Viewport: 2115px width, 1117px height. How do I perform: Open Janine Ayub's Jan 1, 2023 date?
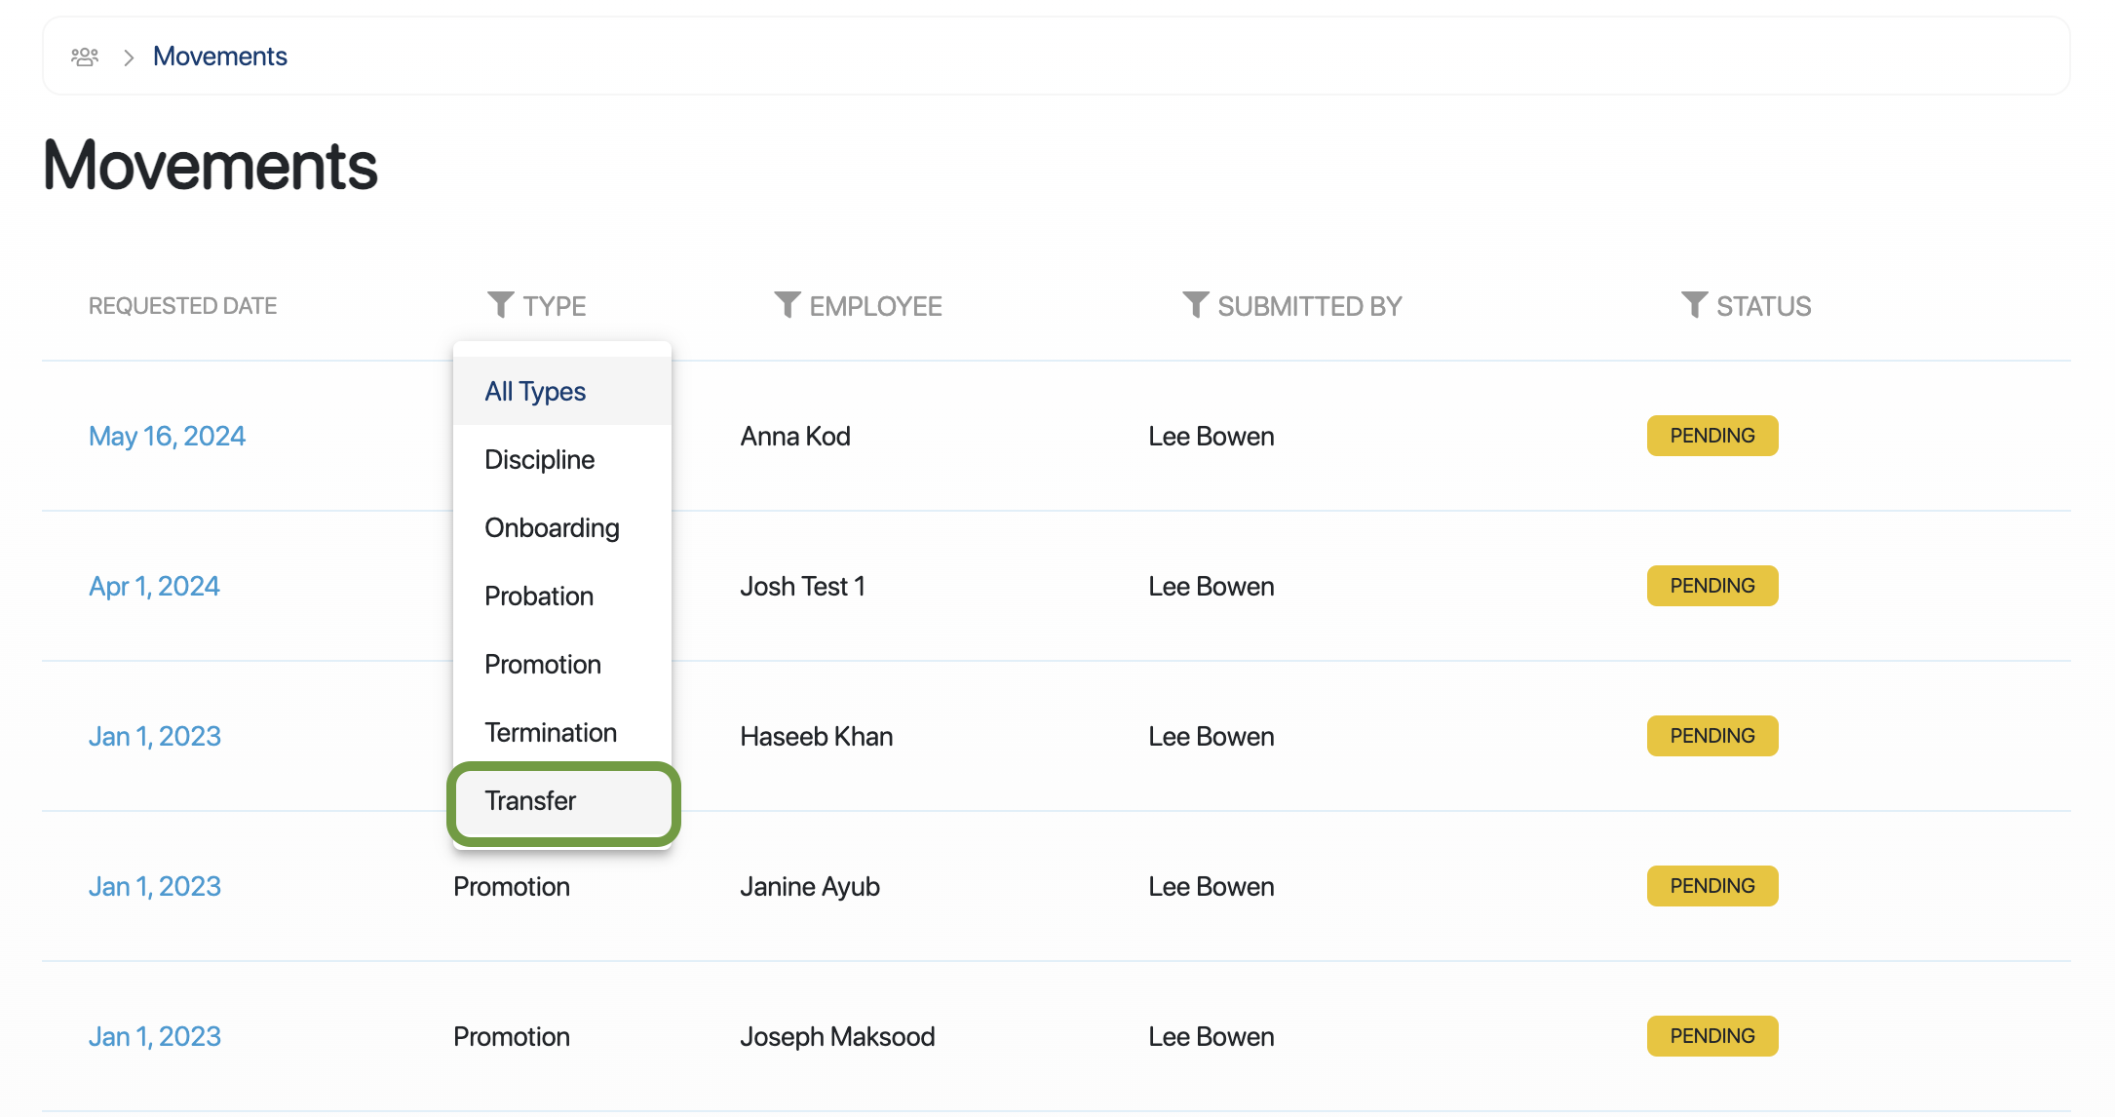(x=155, y=887)
